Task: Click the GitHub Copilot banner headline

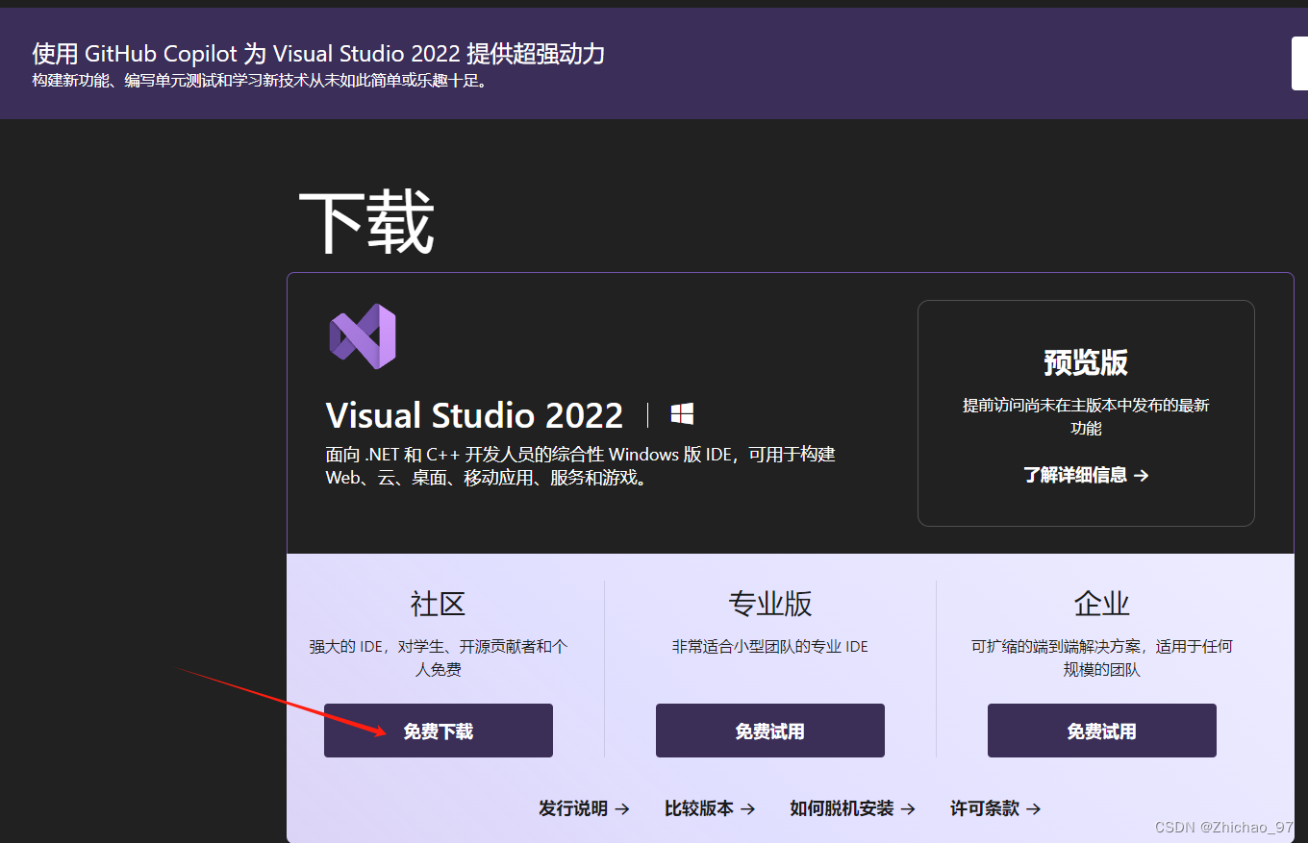Action: coord(318,53)
